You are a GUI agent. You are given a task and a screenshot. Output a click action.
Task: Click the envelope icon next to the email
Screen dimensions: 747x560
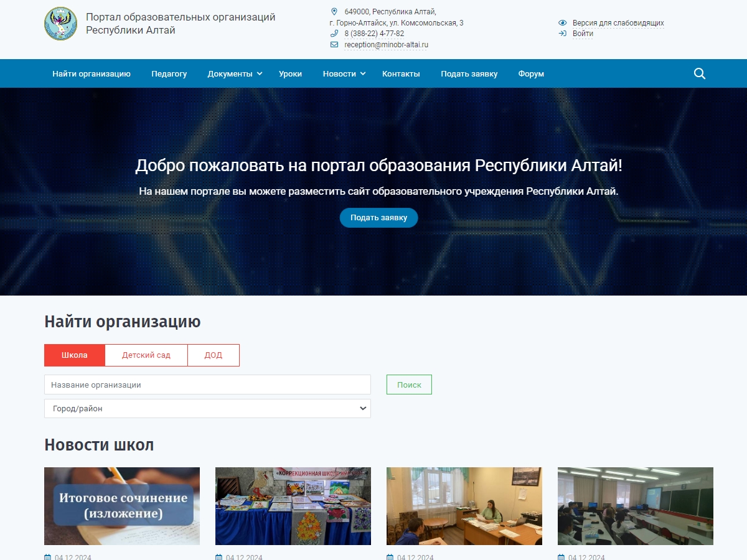[334, 44]
